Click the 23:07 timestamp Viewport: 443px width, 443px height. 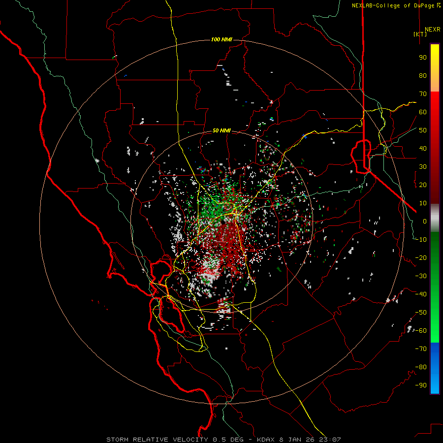click(x=330, y=440)
